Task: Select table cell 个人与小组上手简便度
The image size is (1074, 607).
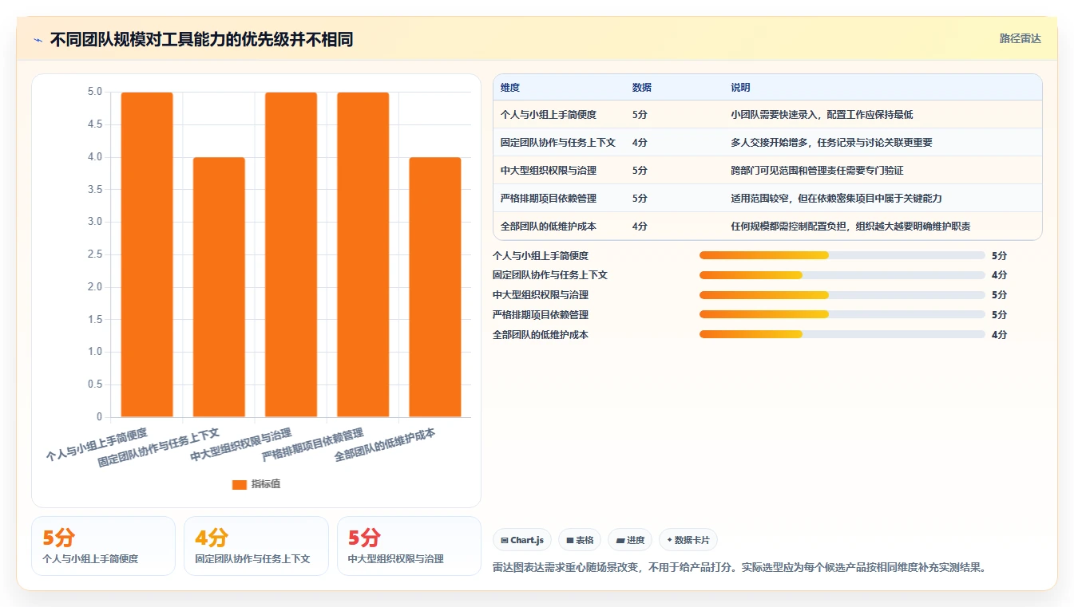Action: pyautogui.click(x=549, y=115)
